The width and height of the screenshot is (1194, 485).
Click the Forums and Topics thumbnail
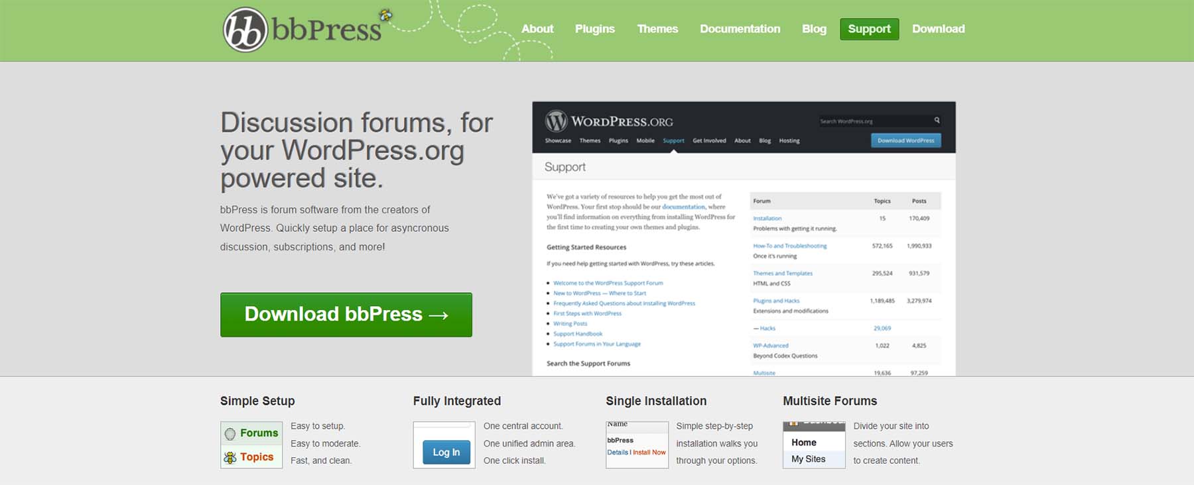pyautogui.click(x=251, y=445)
